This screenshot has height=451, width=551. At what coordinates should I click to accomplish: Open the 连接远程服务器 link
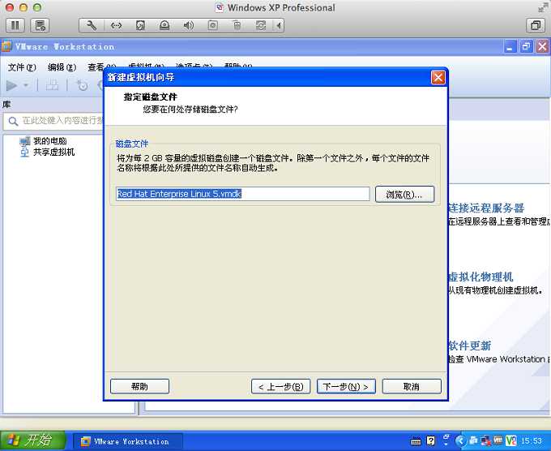tap(487, 208)
